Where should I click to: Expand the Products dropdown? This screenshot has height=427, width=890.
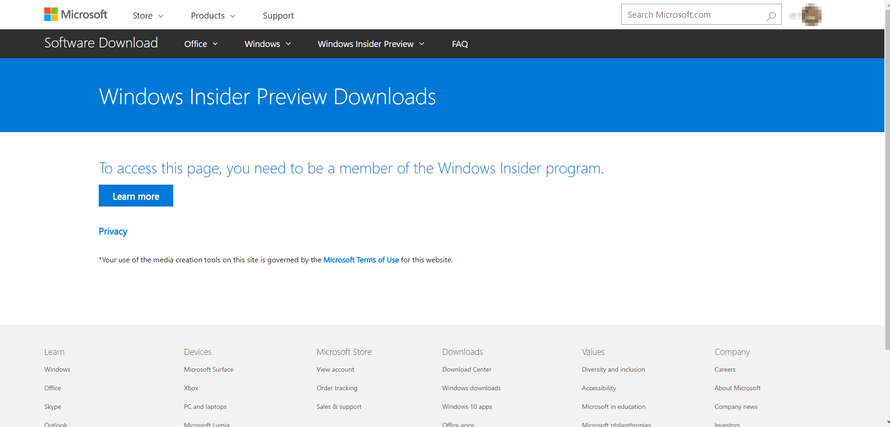tap(213, 16)
